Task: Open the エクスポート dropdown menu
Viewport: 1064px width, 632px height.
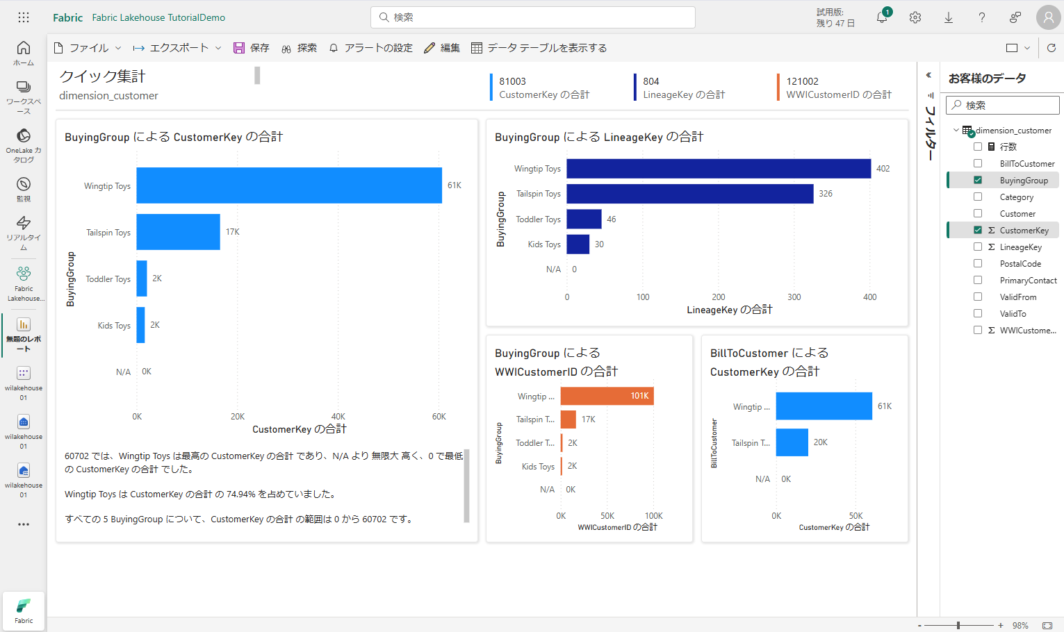Action: coord(177,48)
